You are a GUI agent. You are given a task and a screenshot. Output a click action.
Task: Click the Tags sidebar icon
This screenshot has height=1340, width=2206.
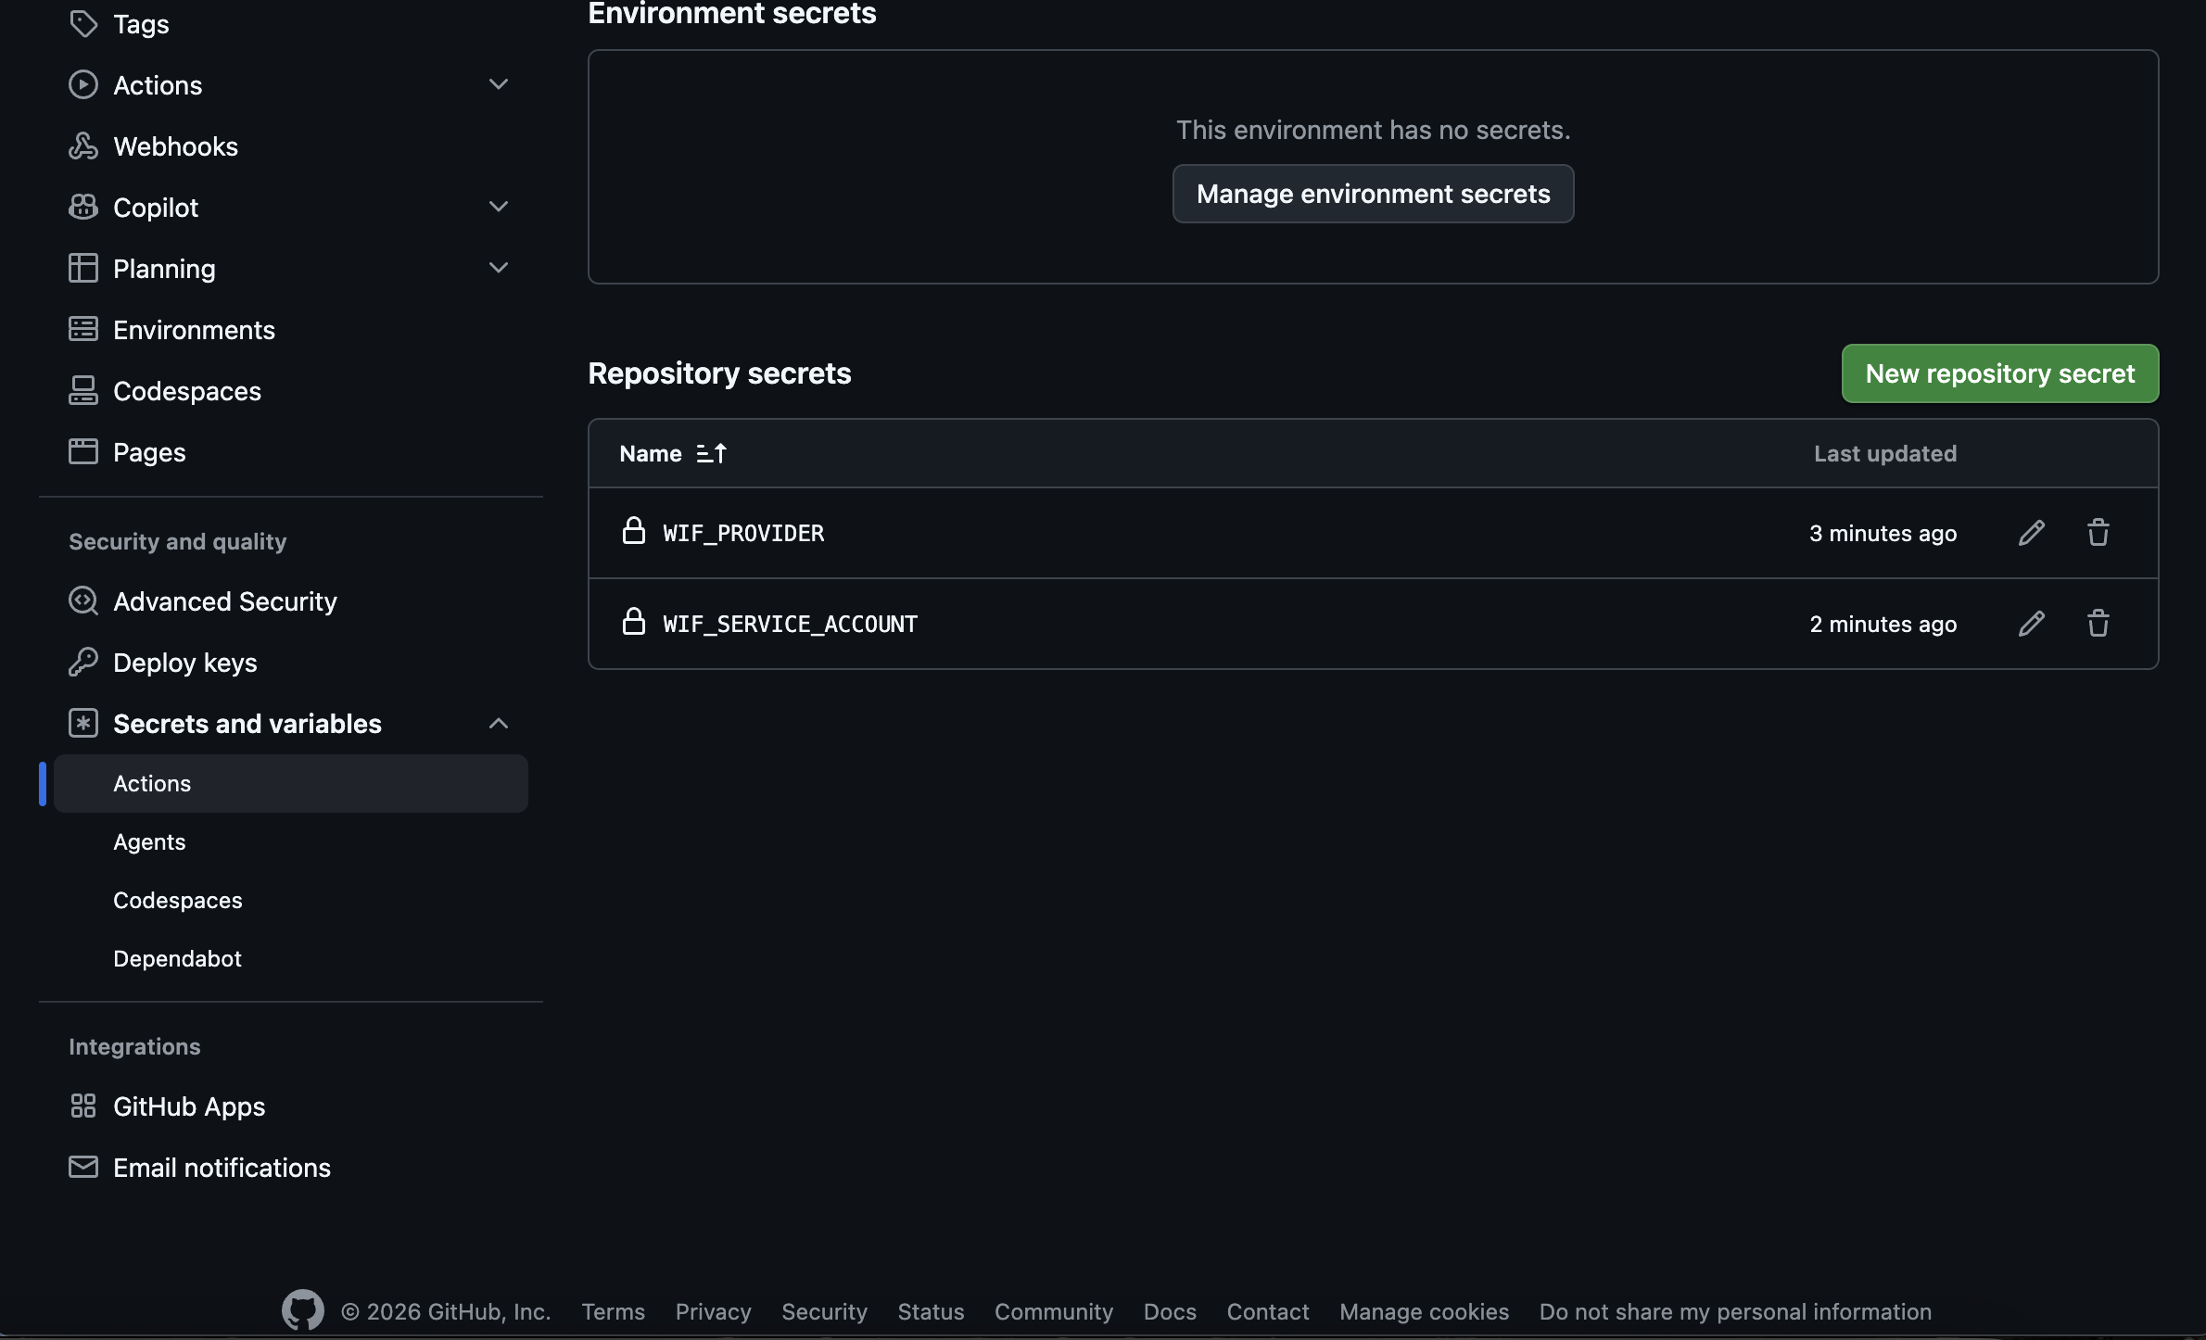[83, 24]
